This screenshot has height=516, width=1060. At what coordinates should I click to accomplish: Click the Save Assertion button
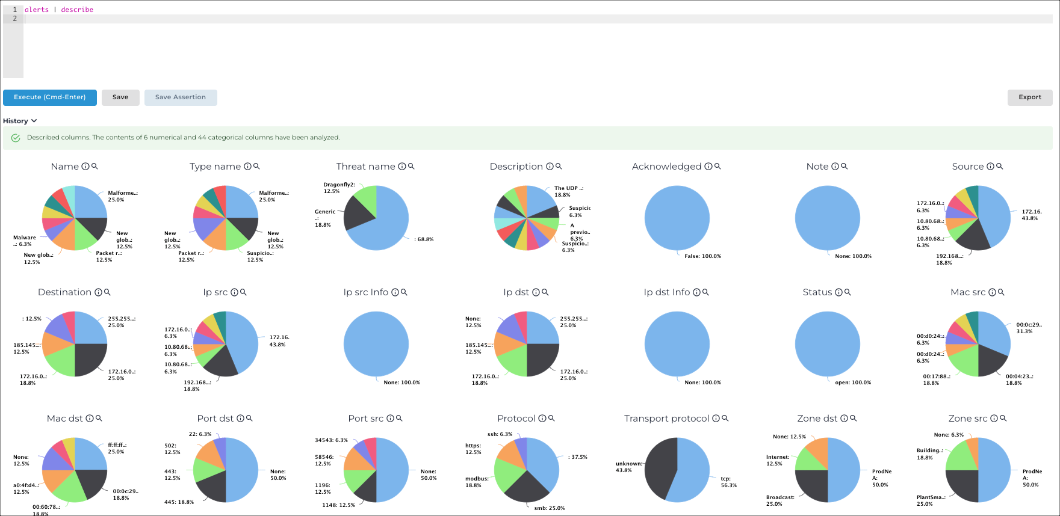181,97
